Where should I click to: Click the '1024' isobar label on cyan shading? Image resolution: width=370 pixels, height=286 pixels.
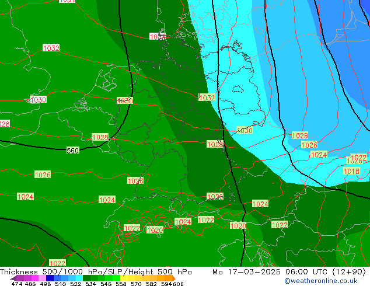(x=319, y=155)
